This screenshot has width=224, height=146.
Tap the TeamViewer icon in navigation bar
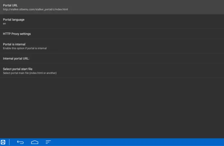coord(3,142)
